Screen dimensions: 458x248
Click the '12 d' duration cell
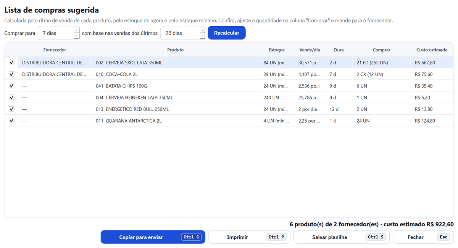[339, 109]
